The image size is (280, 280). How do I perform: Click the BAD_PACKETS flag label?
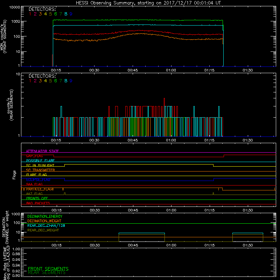[x=38, y=203]
